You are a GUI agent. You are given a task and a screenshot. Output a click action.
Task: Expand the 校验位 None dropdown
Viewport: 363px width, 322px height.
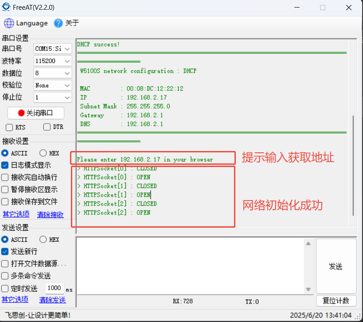point(67,85)
